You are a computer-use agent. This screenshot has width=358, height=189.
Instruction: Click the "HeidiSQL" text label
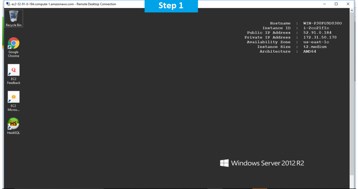coord(14,133)
